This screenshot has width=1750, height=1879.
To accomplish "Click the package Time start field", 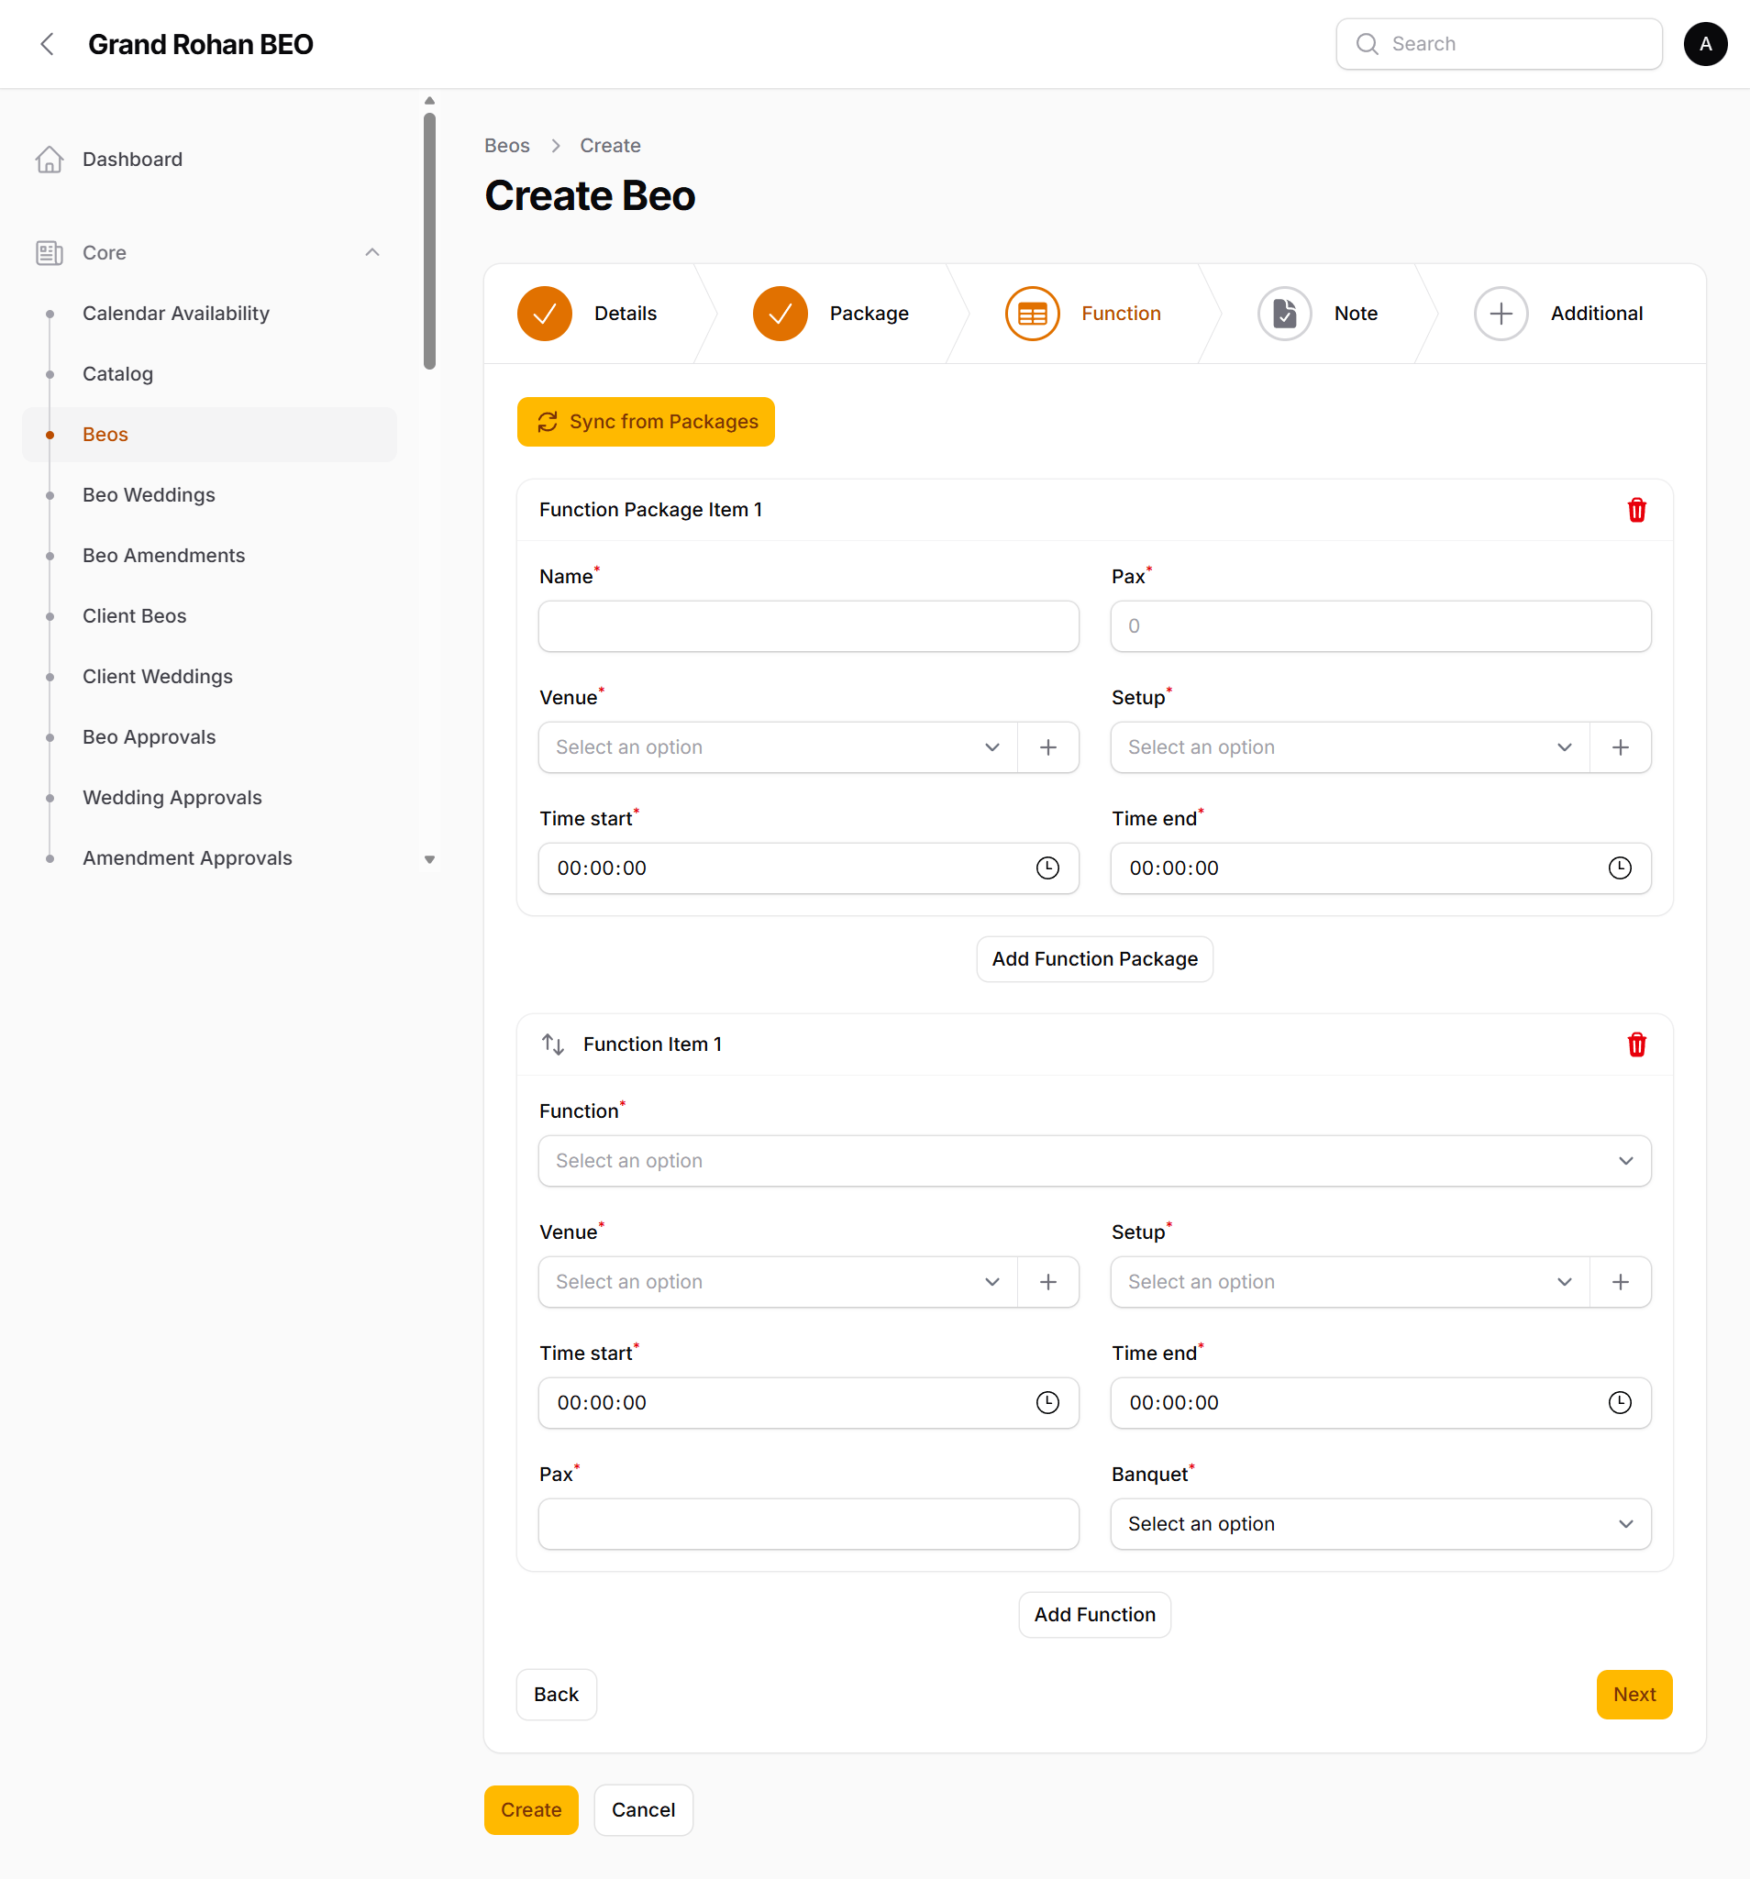I will click(808, 868).
